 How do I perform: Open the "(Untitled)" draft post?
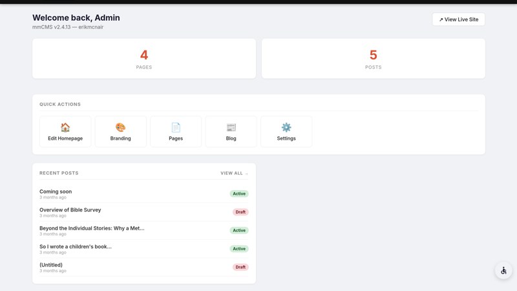pyautogui.click(x=51, y=265)
